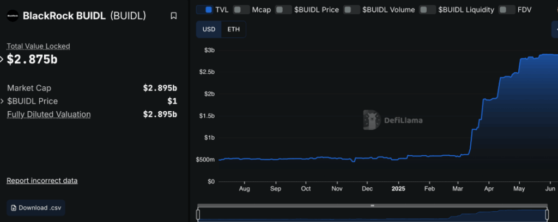The width and height of the screenshot is (558, 222).
Task: Switch chart denomination to ETH
Action: click(x=233, y=29)
